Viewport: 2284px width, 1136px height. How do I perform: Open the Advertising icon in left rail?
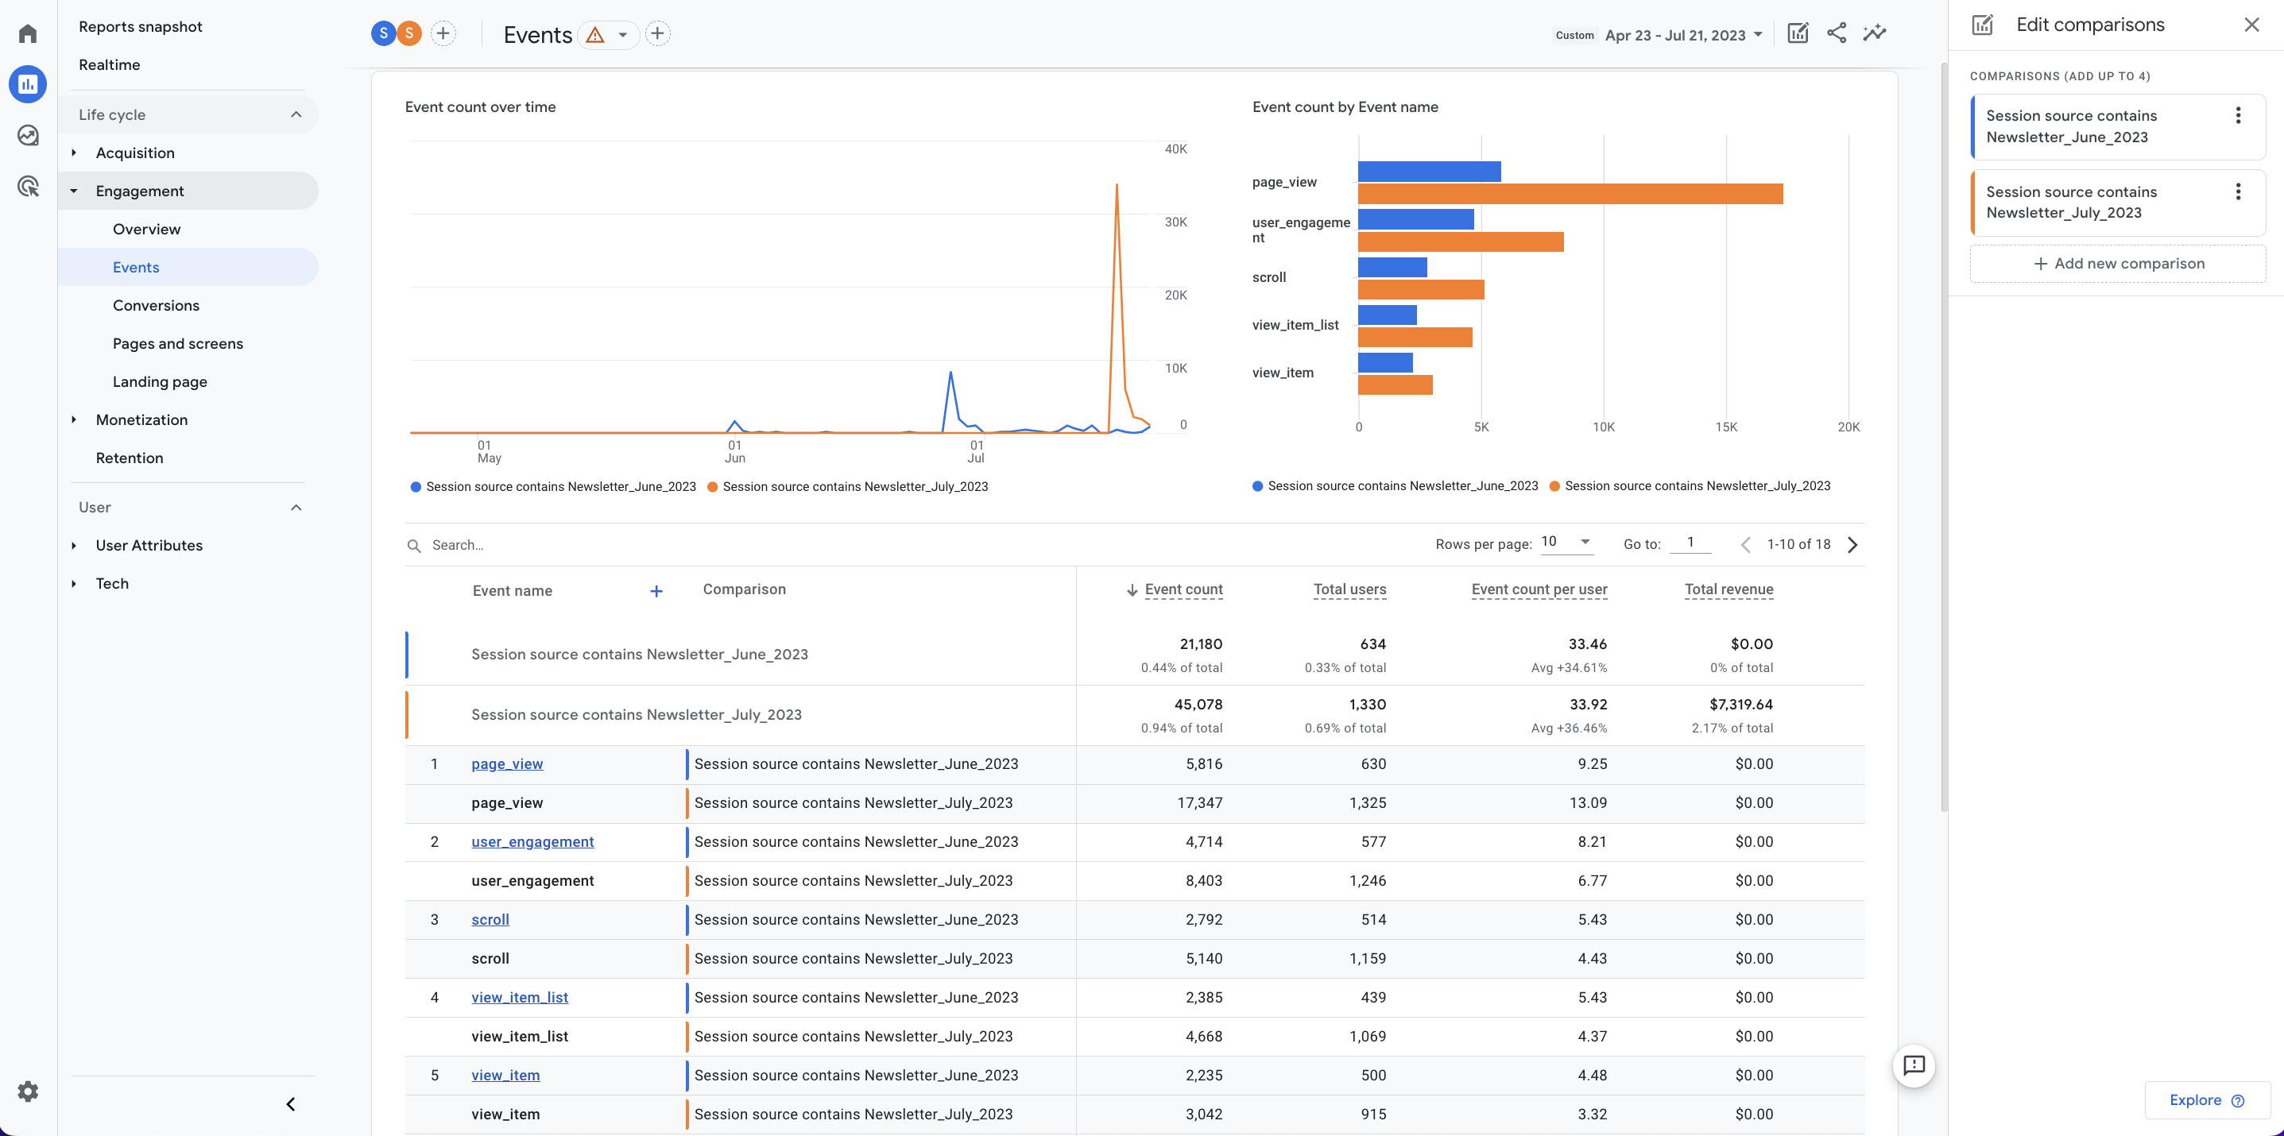coord(28,186)
